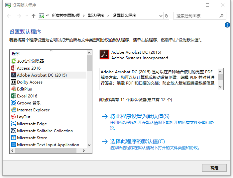Select the Microsoft Solitaire Collection row text
Viewport: 233px width, 178px height.
coord(45,131)
